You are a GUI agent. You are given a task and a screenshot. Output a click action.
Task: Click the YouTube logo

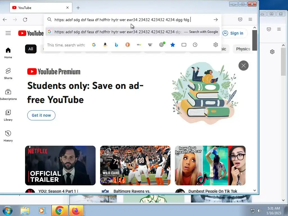pos(31,33)
